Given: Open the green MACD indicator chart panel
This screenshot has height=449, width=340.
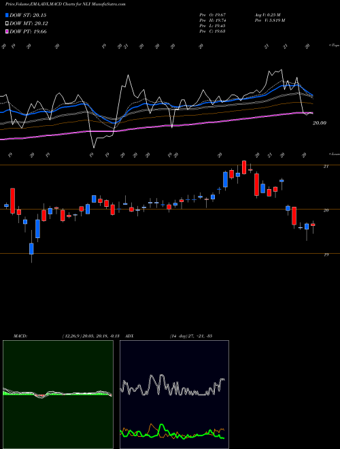Looking at the screenshot, I should (x=58, y=395).
